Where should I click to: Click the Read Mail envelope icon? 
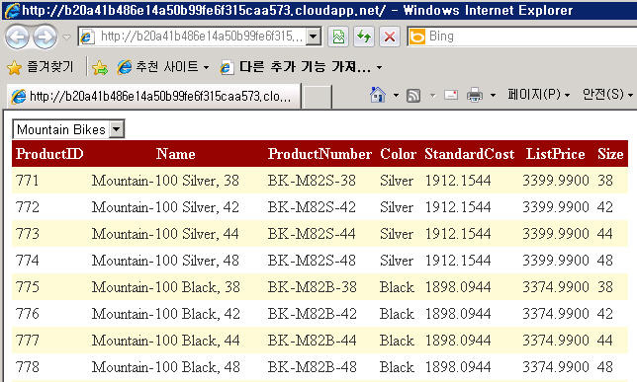point(451,96)
